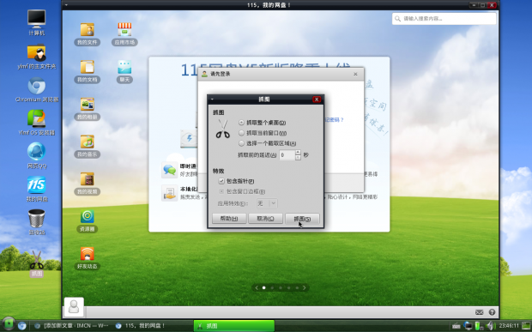The width and height of the screenshot is (532, 332).
Task: Click the forgot password link in login dialog
Action: (334, 120)
